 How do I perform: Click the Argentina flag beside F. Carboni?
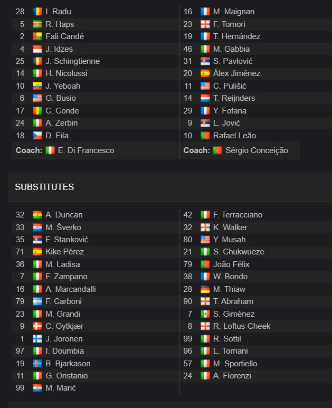tap(37, 301)
